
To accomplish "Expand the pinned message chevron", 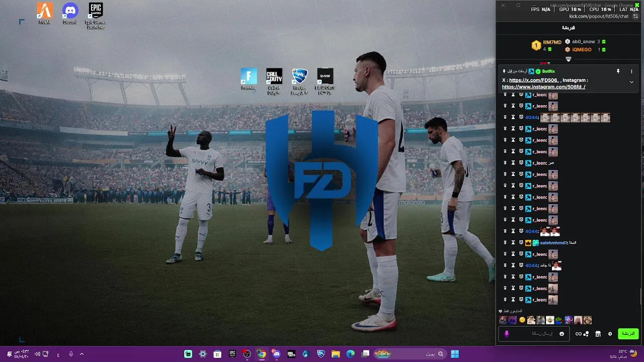I will (631, 82).
